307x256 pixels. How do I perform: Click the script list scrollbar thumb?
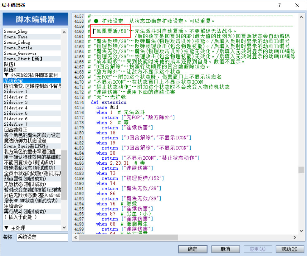[x=64, y=175]
